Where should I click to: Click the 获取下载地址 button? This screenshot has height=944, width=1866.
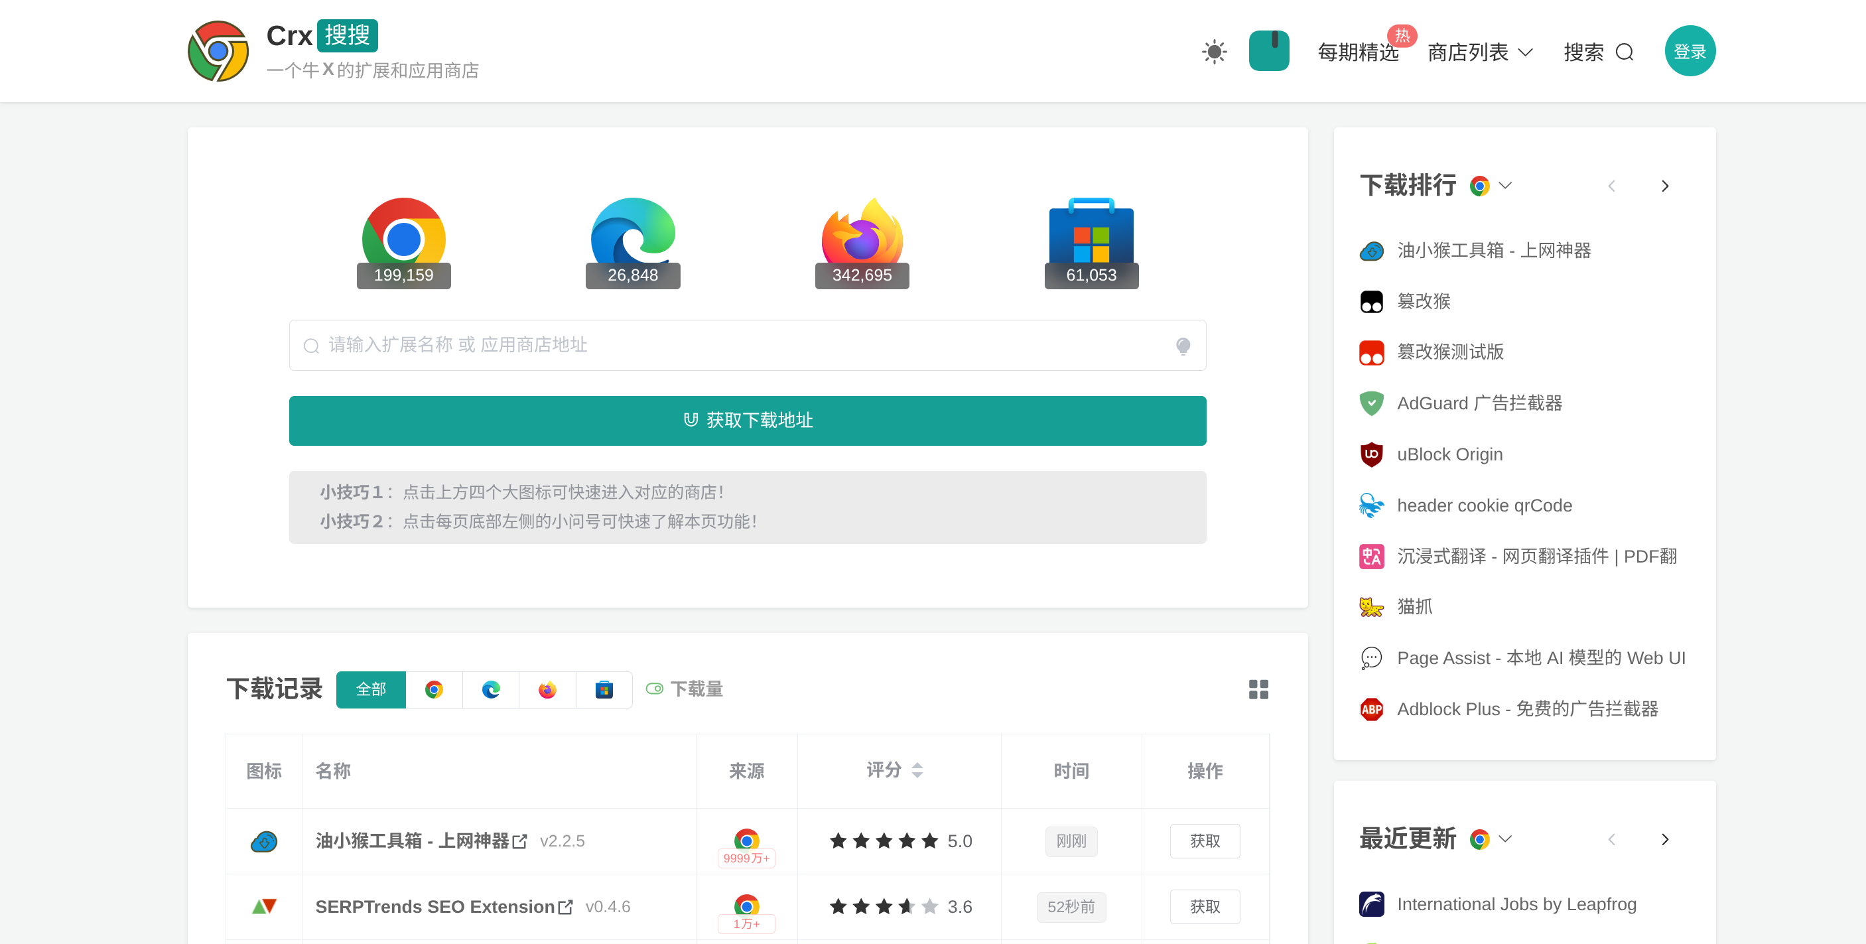pos(747,420)
